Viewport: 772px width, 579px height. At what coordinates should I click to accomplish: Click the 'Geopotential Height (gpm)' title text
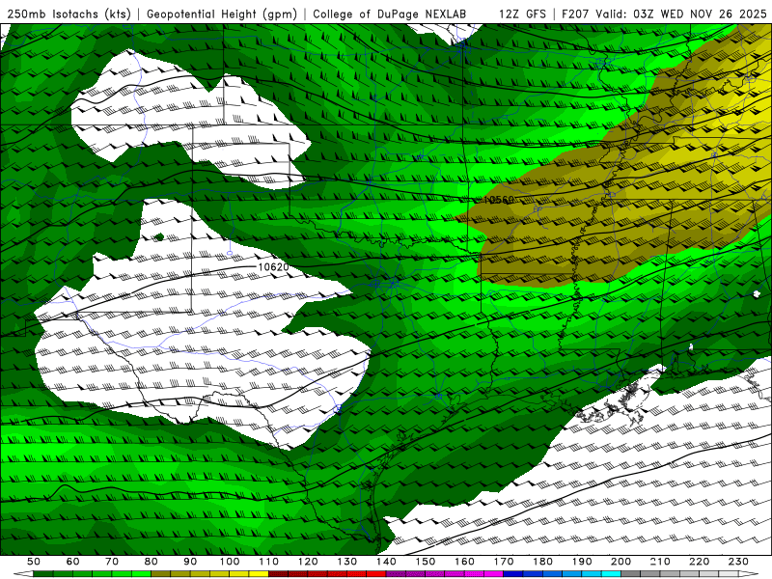tap(222, 14)
